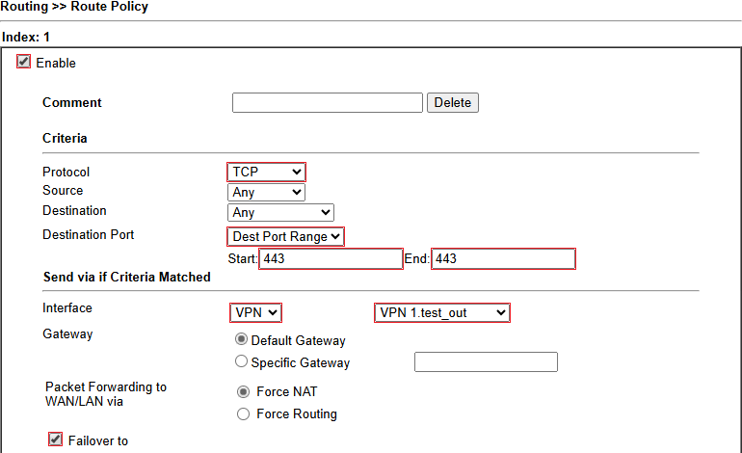This screenshot has width=742, height=453.
Task: Toggle the Enable checkbox
Action: click(x=23, y=62)
